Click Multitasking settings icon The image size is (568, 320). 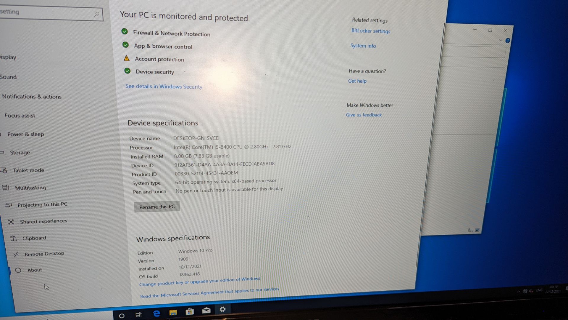(7, 187)
